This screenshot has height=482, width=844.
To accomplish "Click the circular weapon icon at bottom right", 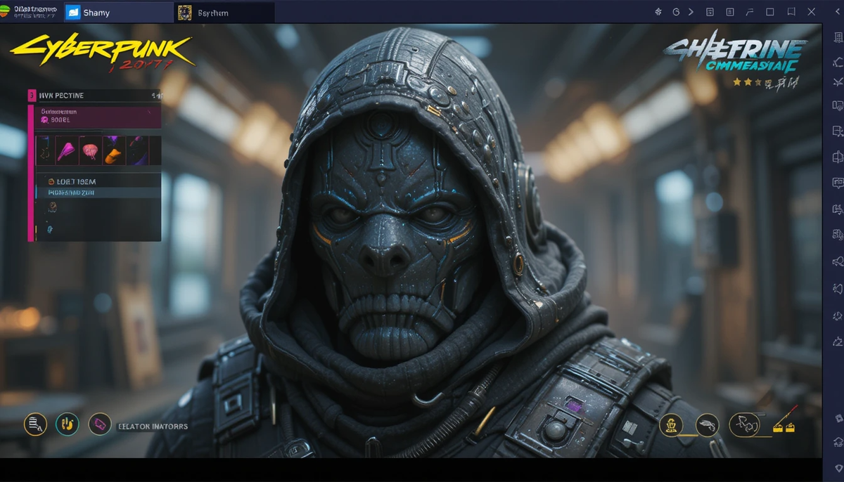I will (707, 424).
